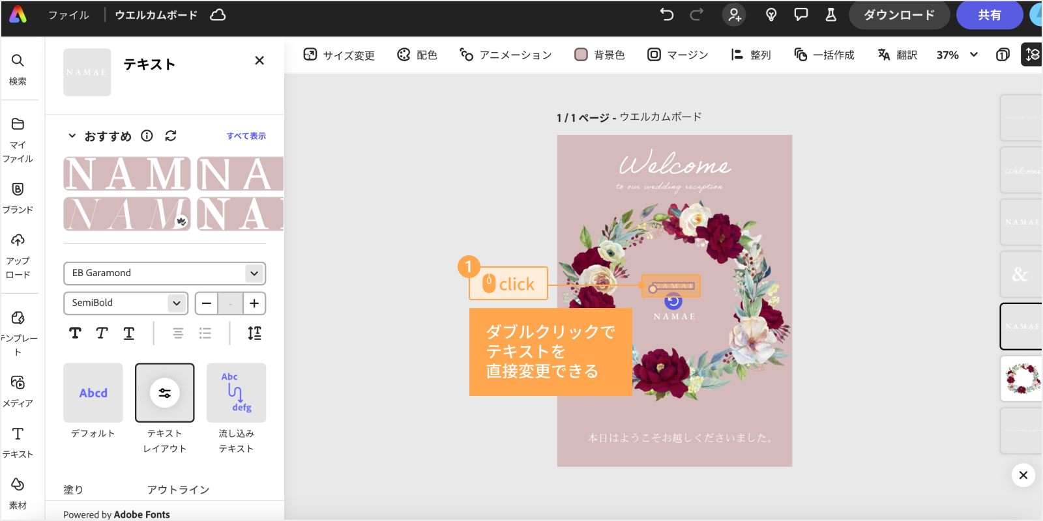Open the 整列 alignment tool
The height and width of the screenshot is (521, 1043).
751,55
